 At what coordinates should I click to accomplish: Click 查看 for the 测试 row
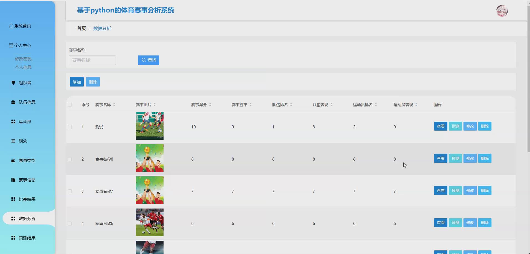[x=441, y=126]
